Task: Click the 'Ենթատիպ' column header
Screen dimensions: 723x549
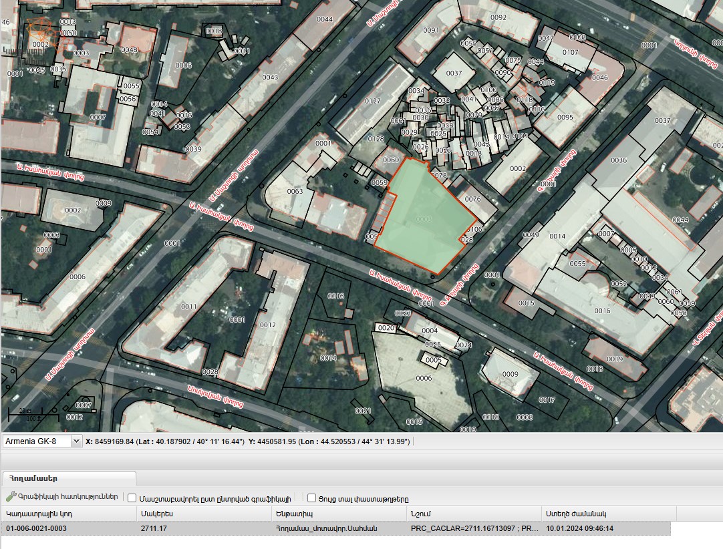Action: point(339,514)
